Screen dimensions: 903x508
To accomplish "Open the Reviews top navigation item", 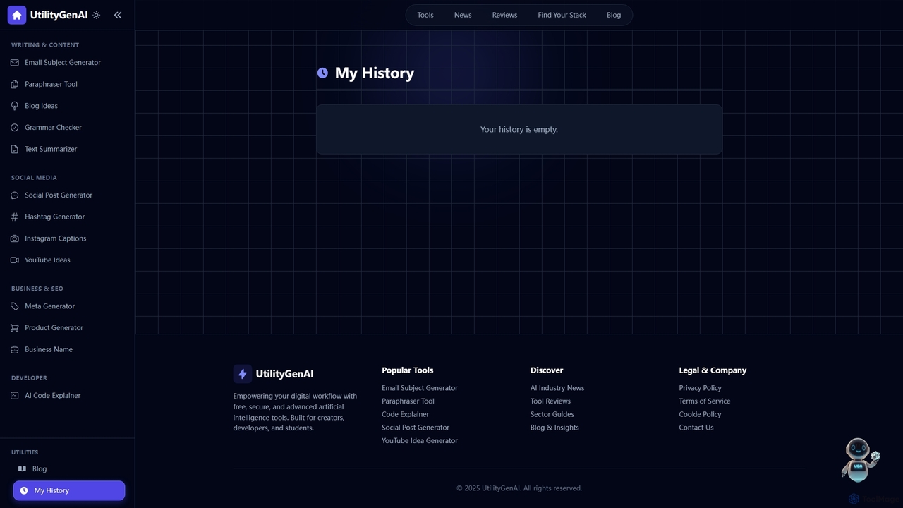I will click(504, 15).
